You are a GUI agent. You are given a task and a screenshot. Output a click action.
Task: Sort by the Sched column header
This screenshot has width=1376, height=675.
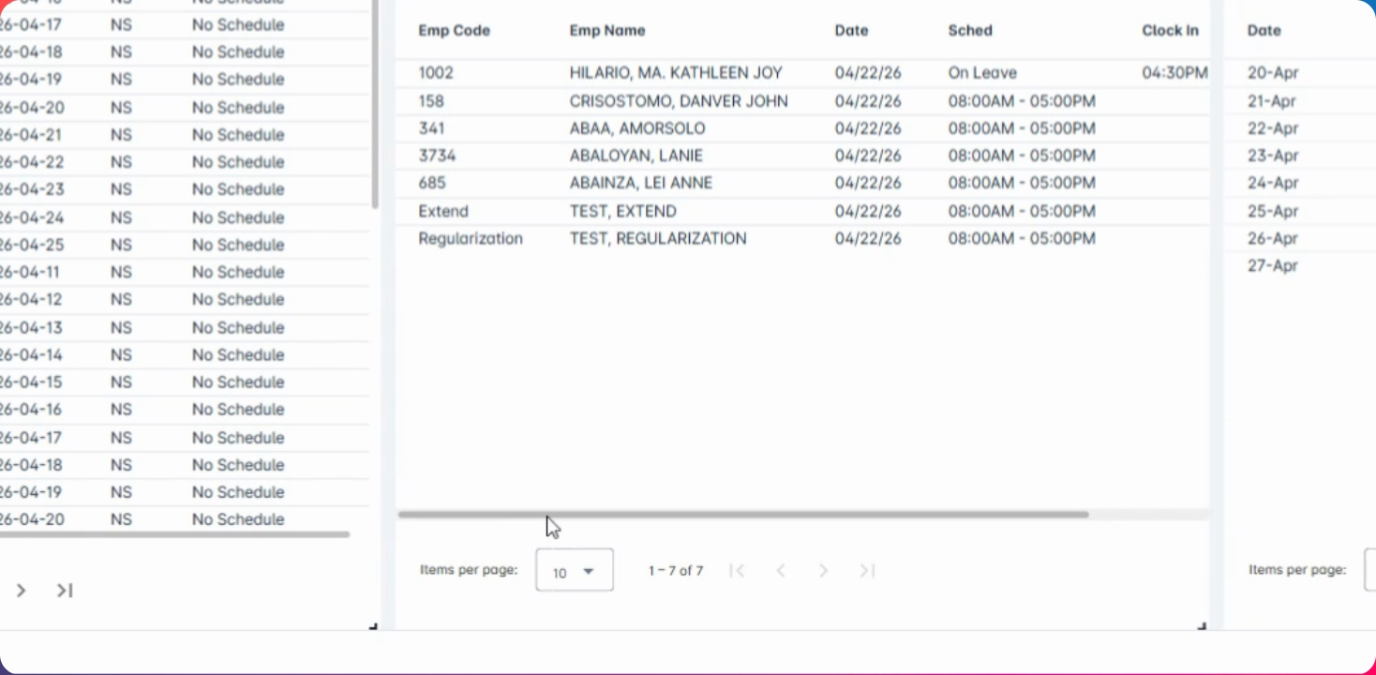[x=970, y=31]
